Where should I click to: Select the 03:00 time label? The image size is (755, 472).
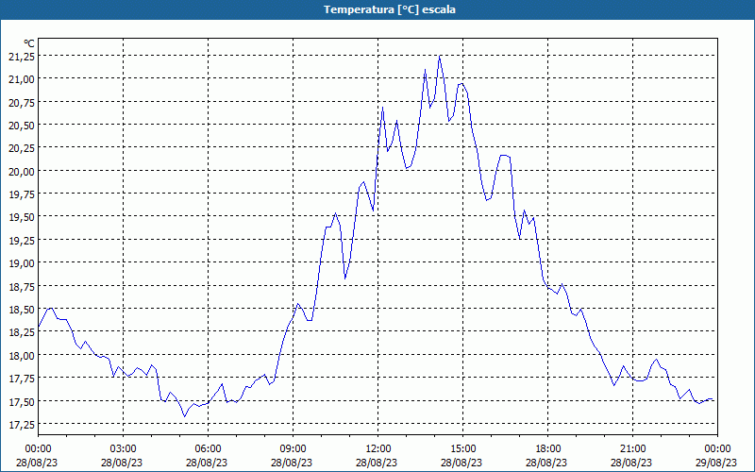click(123, 449)
